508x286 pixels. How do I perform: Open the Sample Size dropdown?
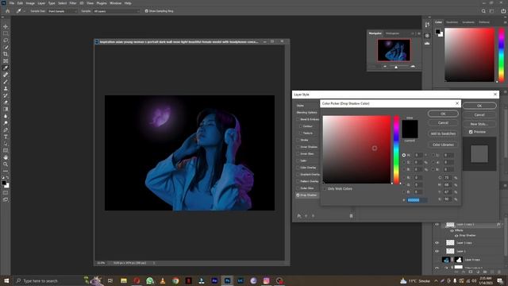(x=63, y=11)
